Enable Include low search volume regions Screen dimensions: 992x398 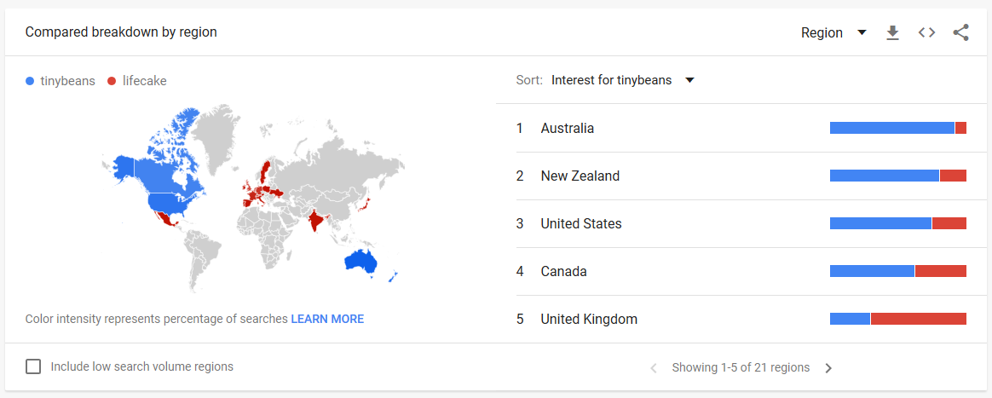tap(33, 366)
